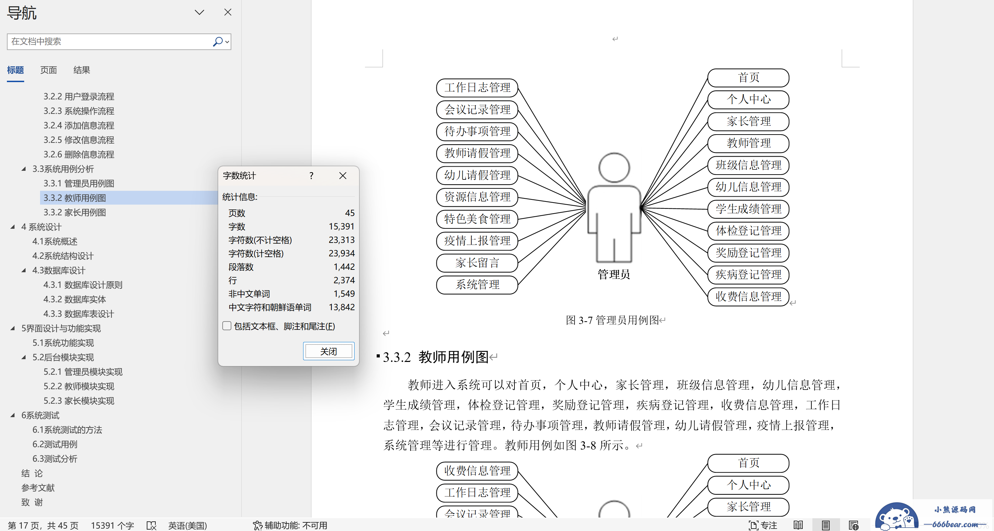The image size is (994, 531).
Task: Go to heading 5.2.3 家长模块实现
Action: click(x=79, y=401)
